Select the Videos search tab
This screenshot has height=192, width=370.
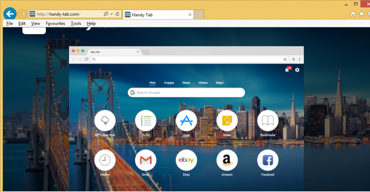pos(203,83)
